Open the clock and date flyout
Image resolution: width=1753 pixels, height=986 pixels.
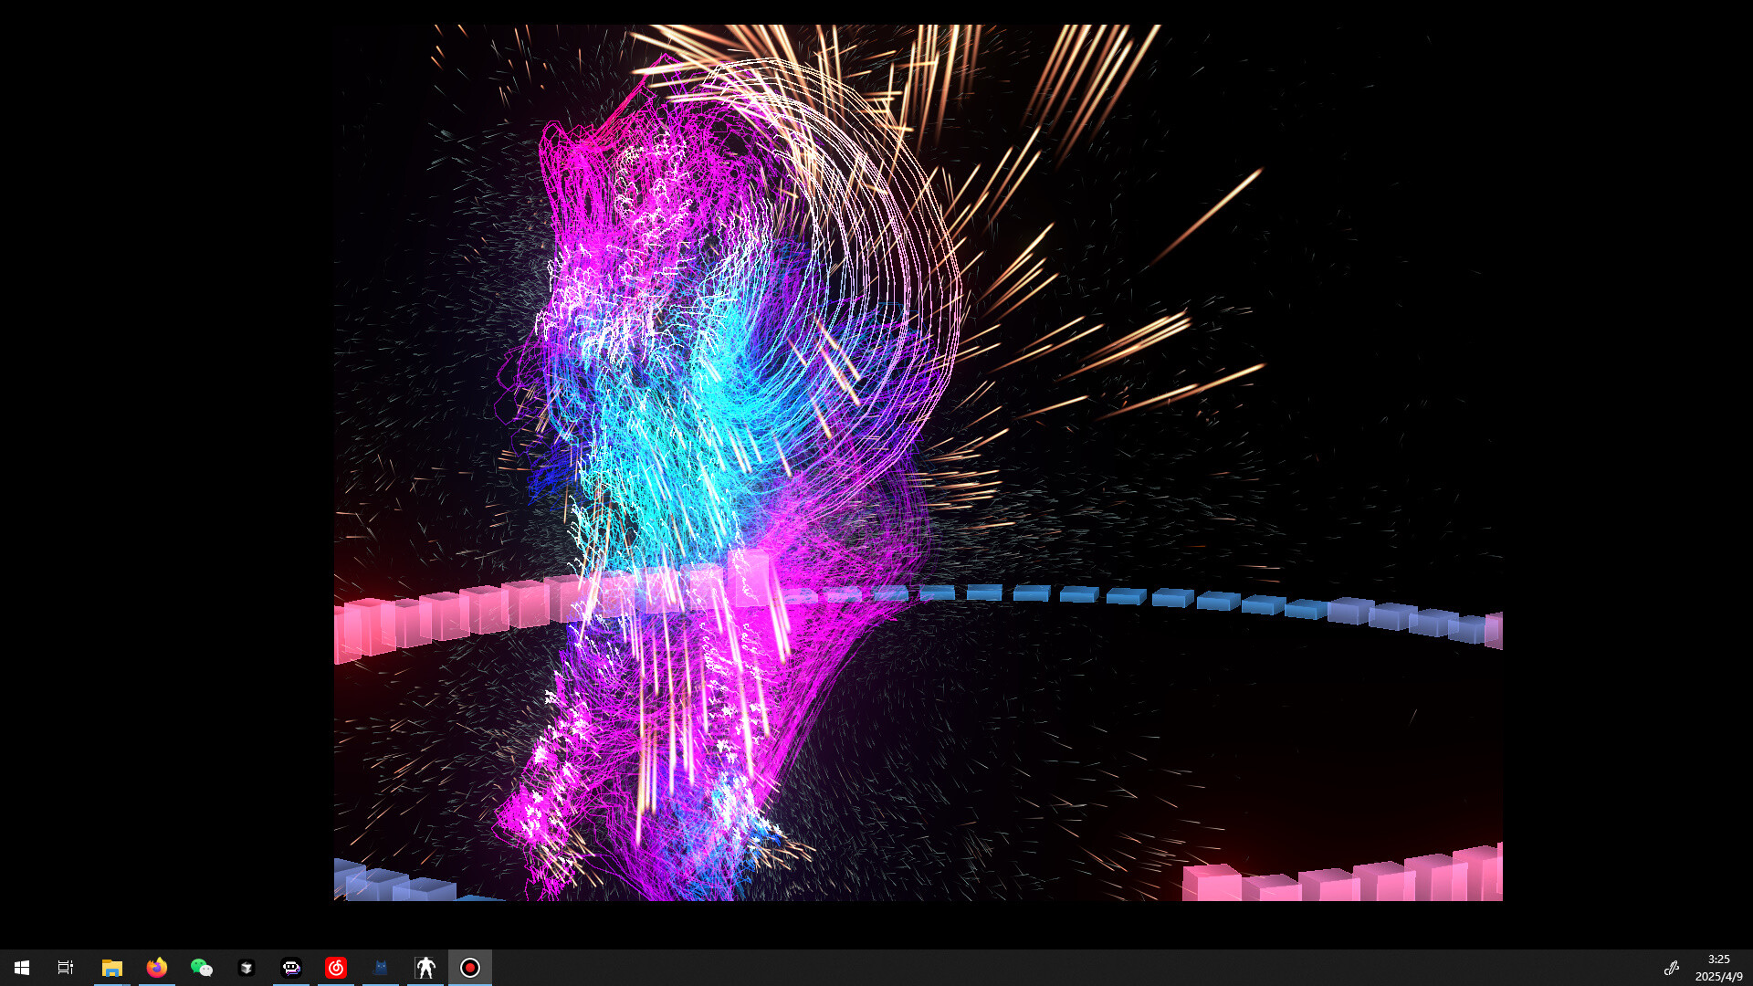pos(1718,968)
